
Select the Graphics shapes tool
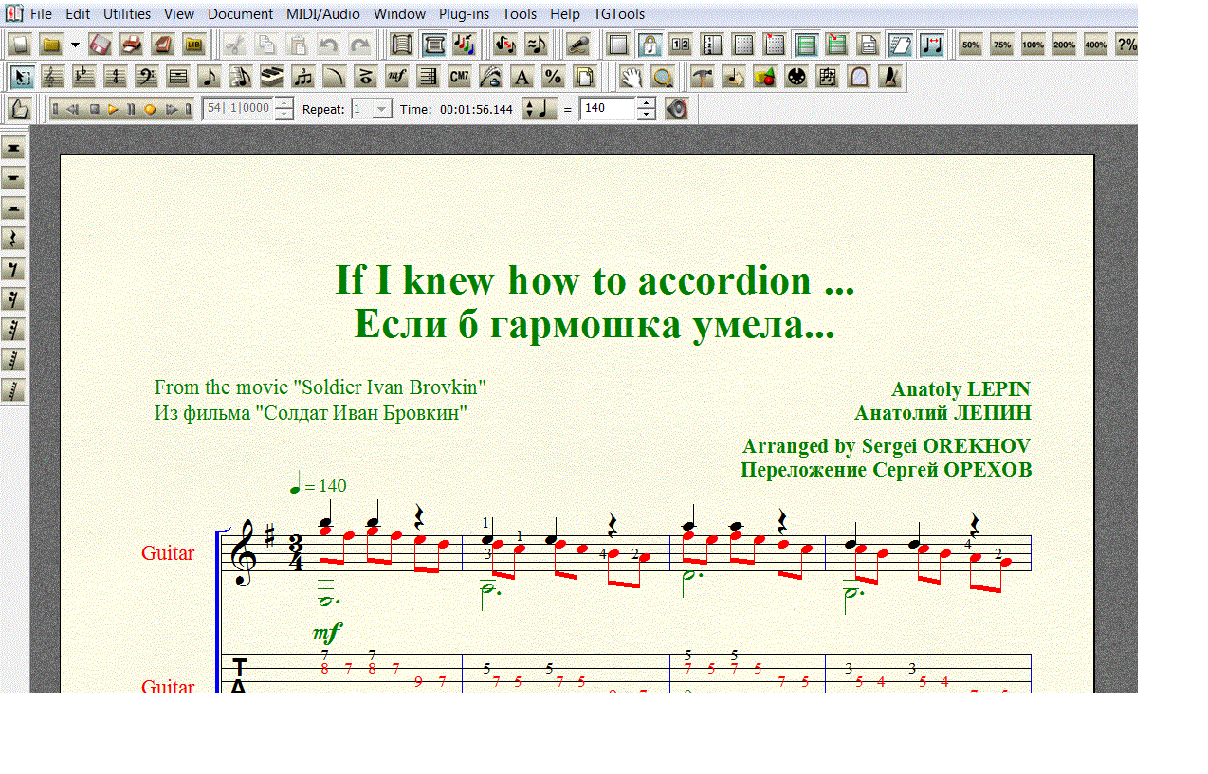pos(765,77)
